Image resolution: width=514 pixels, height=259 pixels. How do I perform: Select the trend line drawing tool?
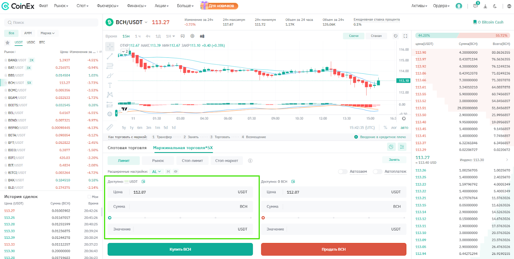click(x=110, y=56)
